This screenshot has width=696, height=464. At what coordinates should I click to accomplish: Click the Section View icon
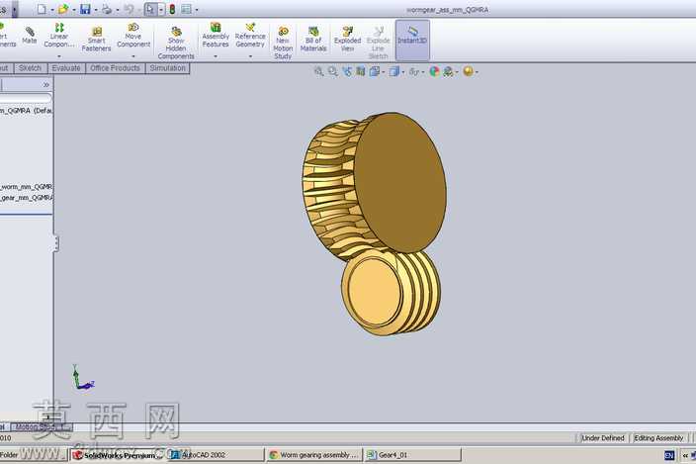click(x=361, y=71)
